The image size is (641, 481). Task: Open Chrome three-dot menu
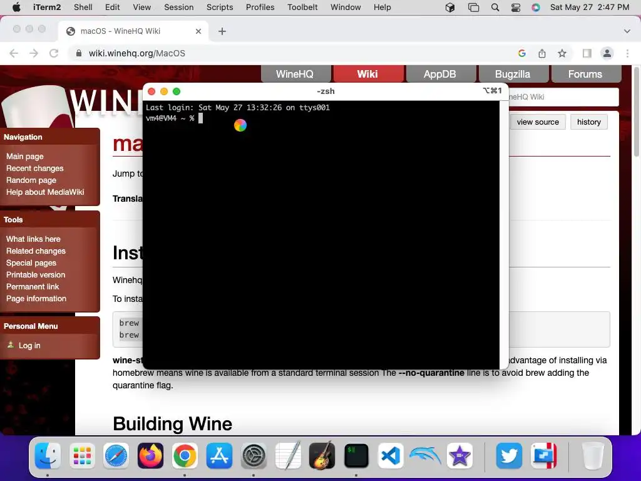point(627,53)
